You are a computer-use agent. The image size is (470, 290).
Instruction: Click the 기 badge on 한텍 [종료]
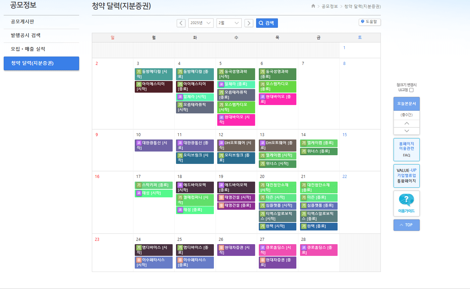304,226
